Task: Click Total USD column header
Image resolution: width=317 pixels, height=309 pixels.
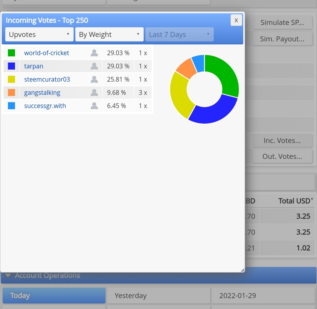Action: coord(296,201)
